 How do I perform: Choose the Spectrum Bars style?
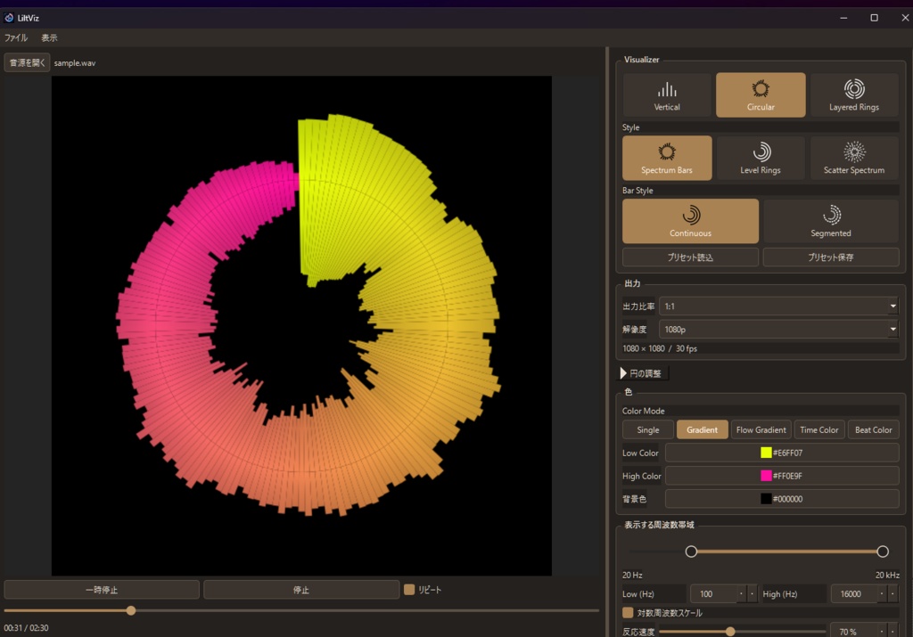[x=667, y=158]
